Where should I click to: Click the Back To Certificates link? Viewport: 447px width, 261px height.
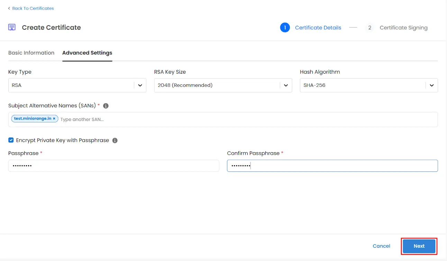33,8
